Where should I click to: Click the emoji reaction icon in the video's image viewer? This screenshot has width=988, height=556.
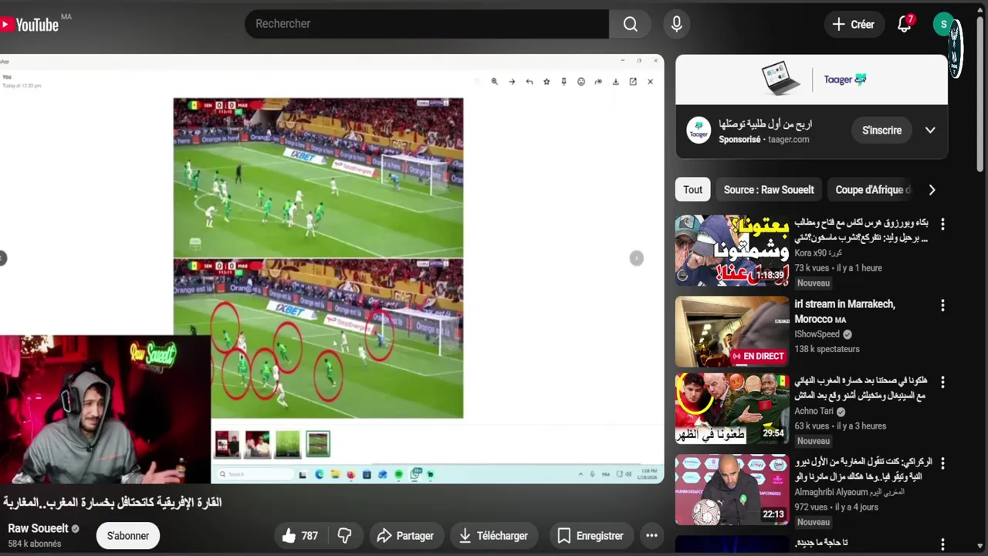point(581,82)
